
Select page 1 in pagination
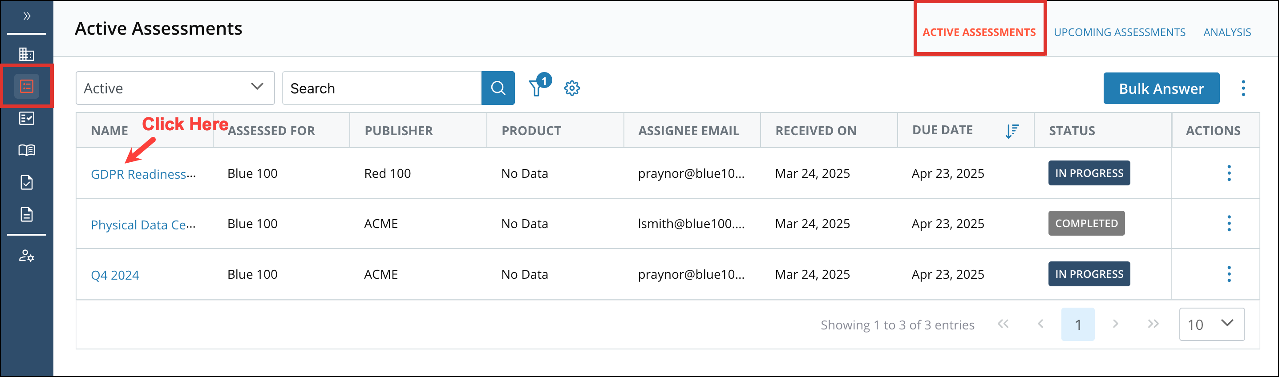(x=1077, y=325)
